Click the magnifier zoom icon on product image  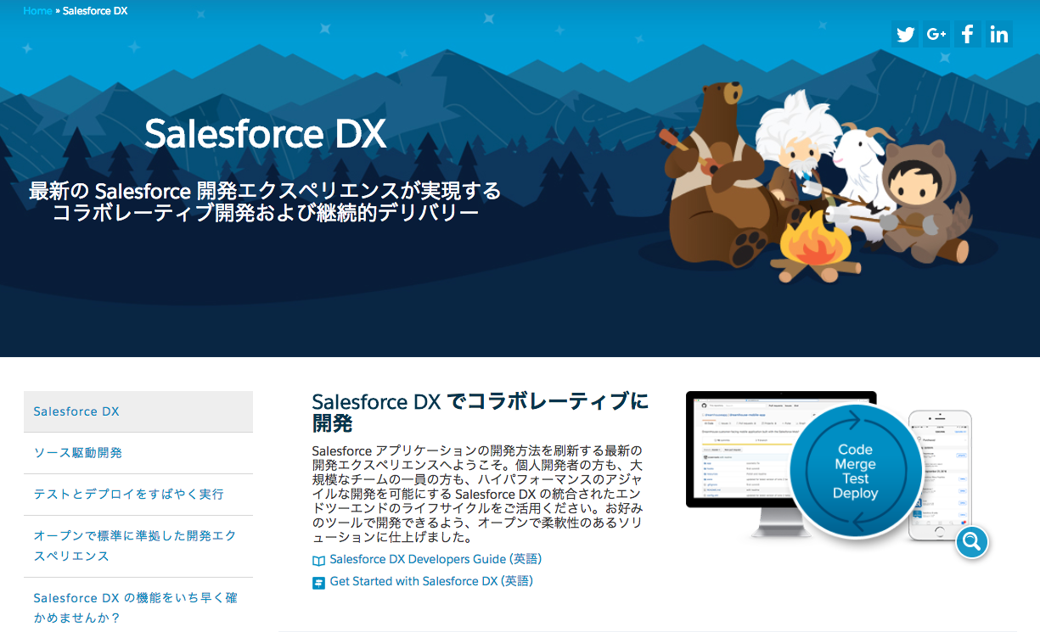tap(972, 541)
